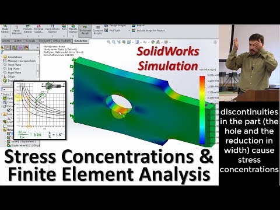Expand the Study Advisor dropdown arrow

[x=5, y=36]
